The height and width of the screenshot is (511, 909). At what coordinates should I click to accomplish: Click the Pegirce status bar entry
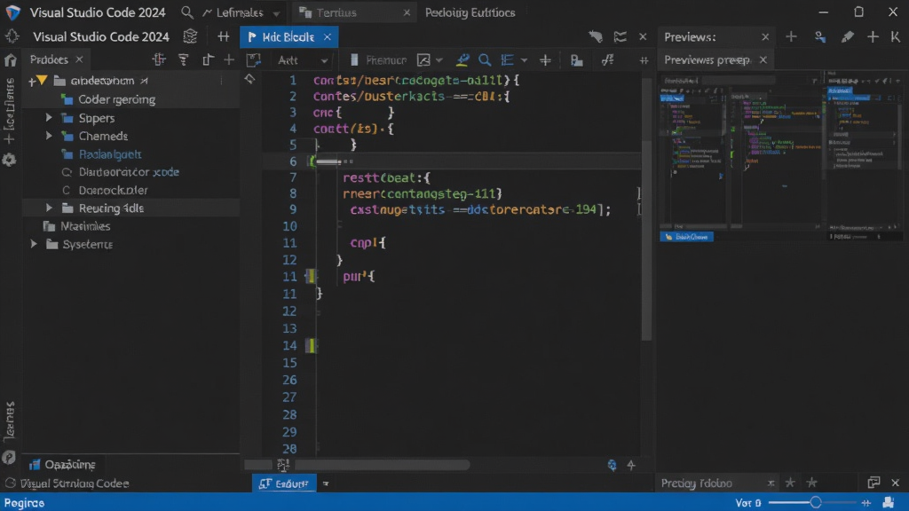pos(24,503)
